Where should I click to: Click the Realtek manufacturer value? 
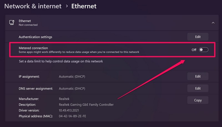(x=64, y=99)
